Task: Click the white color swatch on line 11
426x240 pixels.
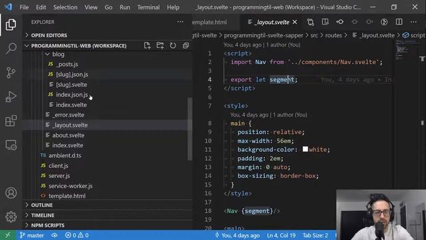Action: [x=306, y=149]
